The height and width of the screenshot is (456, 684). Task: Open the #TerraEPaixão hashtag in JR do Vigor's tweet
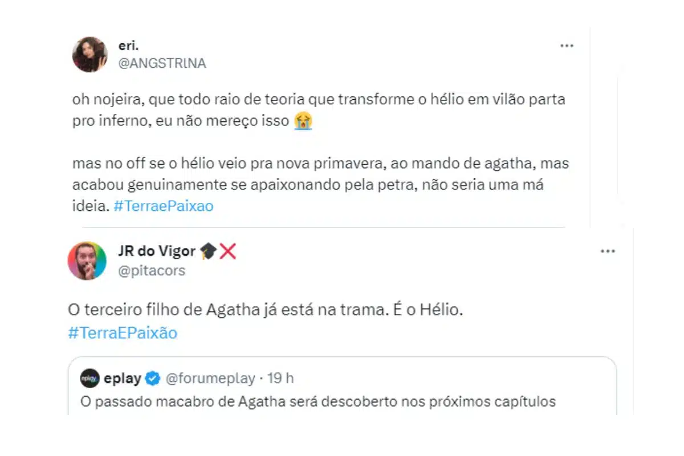[123, 333]
